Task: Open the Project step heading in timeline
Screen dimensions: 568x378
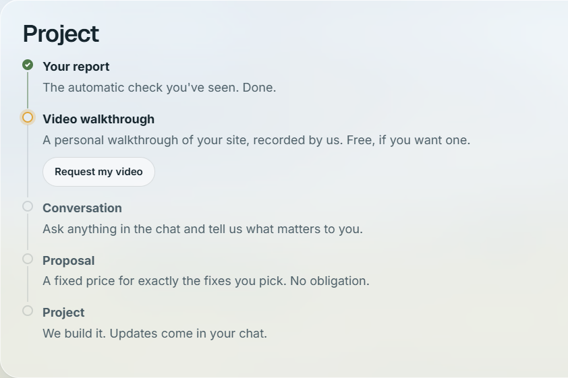Action: coord(63,313)
